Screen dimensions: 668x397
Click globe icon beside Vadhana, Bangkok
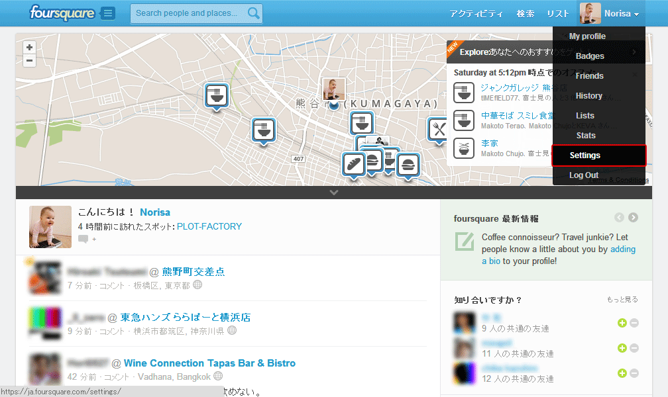point(218,376)
